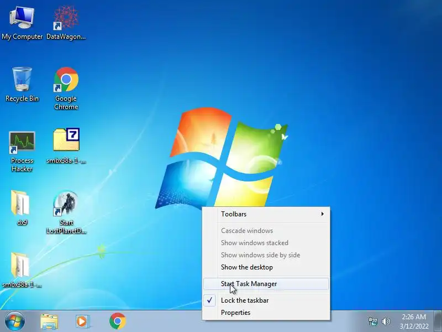Open Windows Explorer from the taskbar
The width and height of the screenshot is (442, 332).
(x=49, y=321)
